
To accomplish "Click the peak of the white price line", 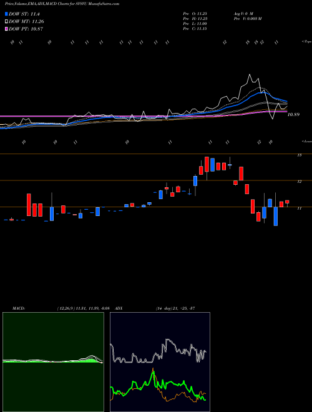I will [249, 75].
